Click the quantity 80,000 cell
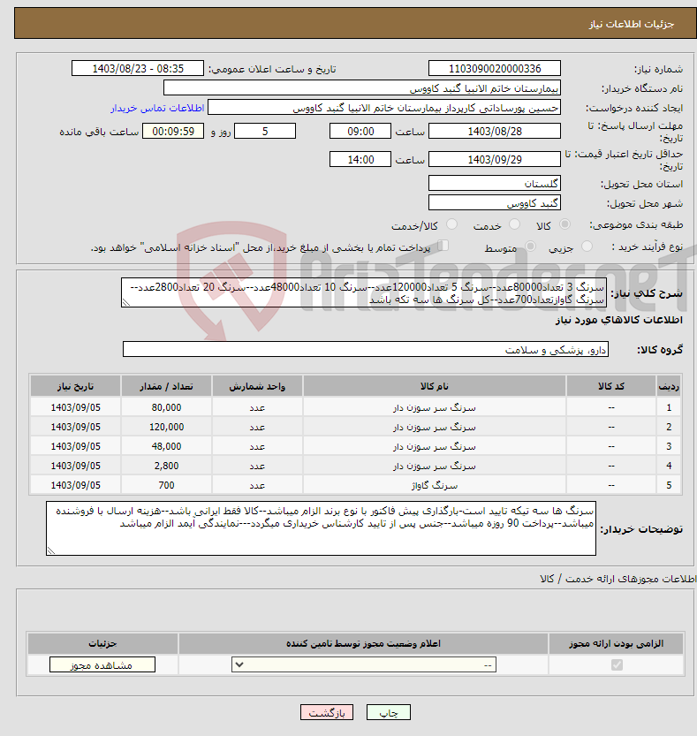Image resolution: width=697 pixels, height=736 pixels. click(x=166, y=407)
